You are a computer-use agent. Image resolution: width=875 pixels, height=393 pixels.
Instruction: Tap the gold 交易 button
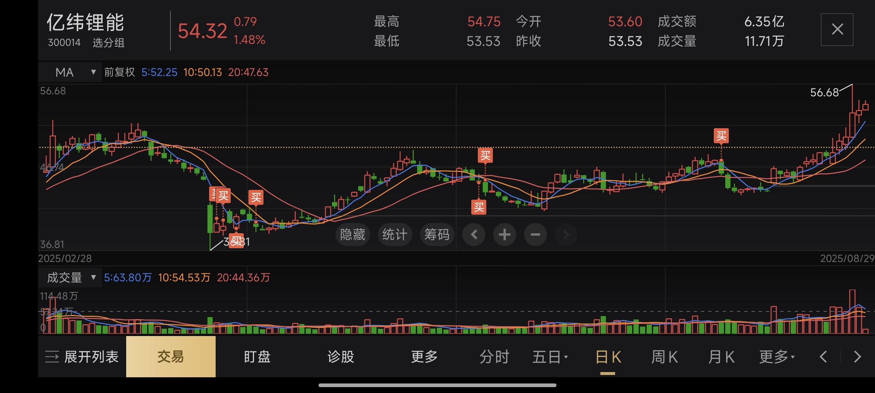coord(170,357)
